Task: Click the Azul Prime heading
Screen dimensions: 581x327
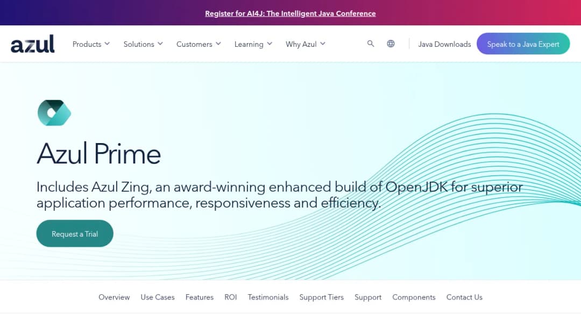Action: 98,153
